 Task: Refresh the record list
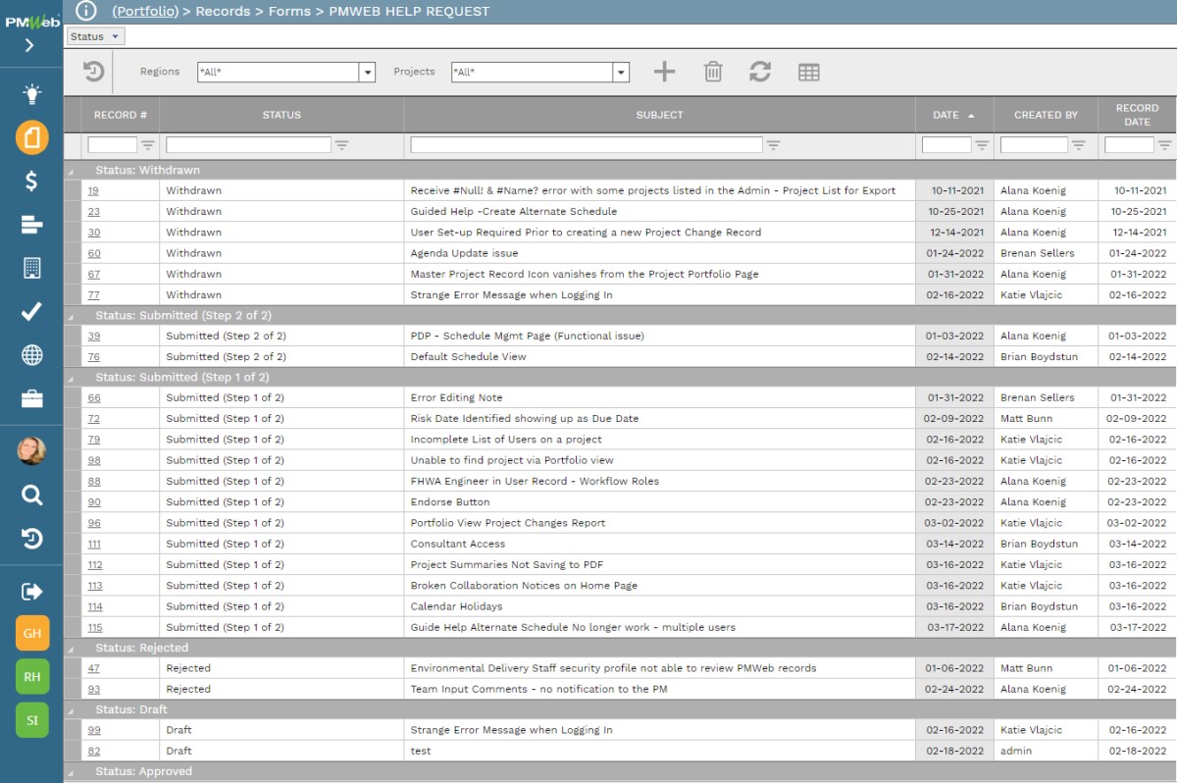[760, 72]
